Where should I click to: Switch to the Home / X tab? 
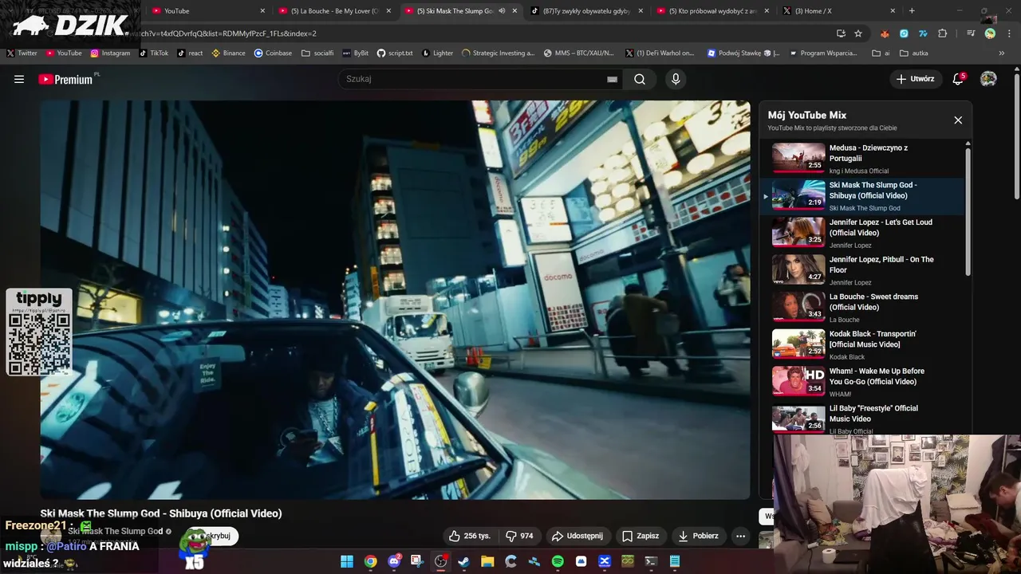pyautogui.click(x=838, y=11)
